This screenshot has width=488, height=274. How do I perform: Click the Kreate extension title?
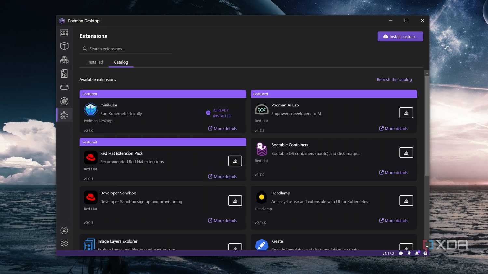[x=277, y=241]
